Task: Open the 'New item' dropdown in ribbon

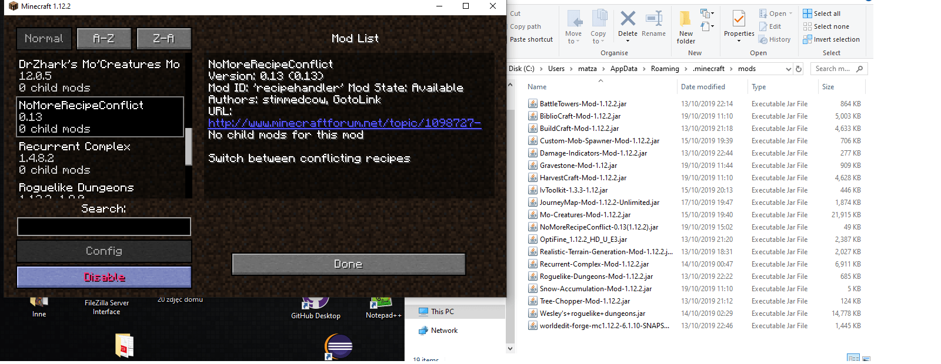Action: [707, 14]
